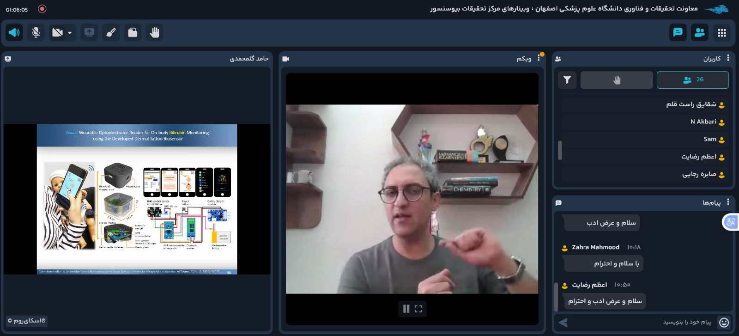Select the whiteboard brush tool
Viewport: 739px width, 336px height.
(111, 32)
